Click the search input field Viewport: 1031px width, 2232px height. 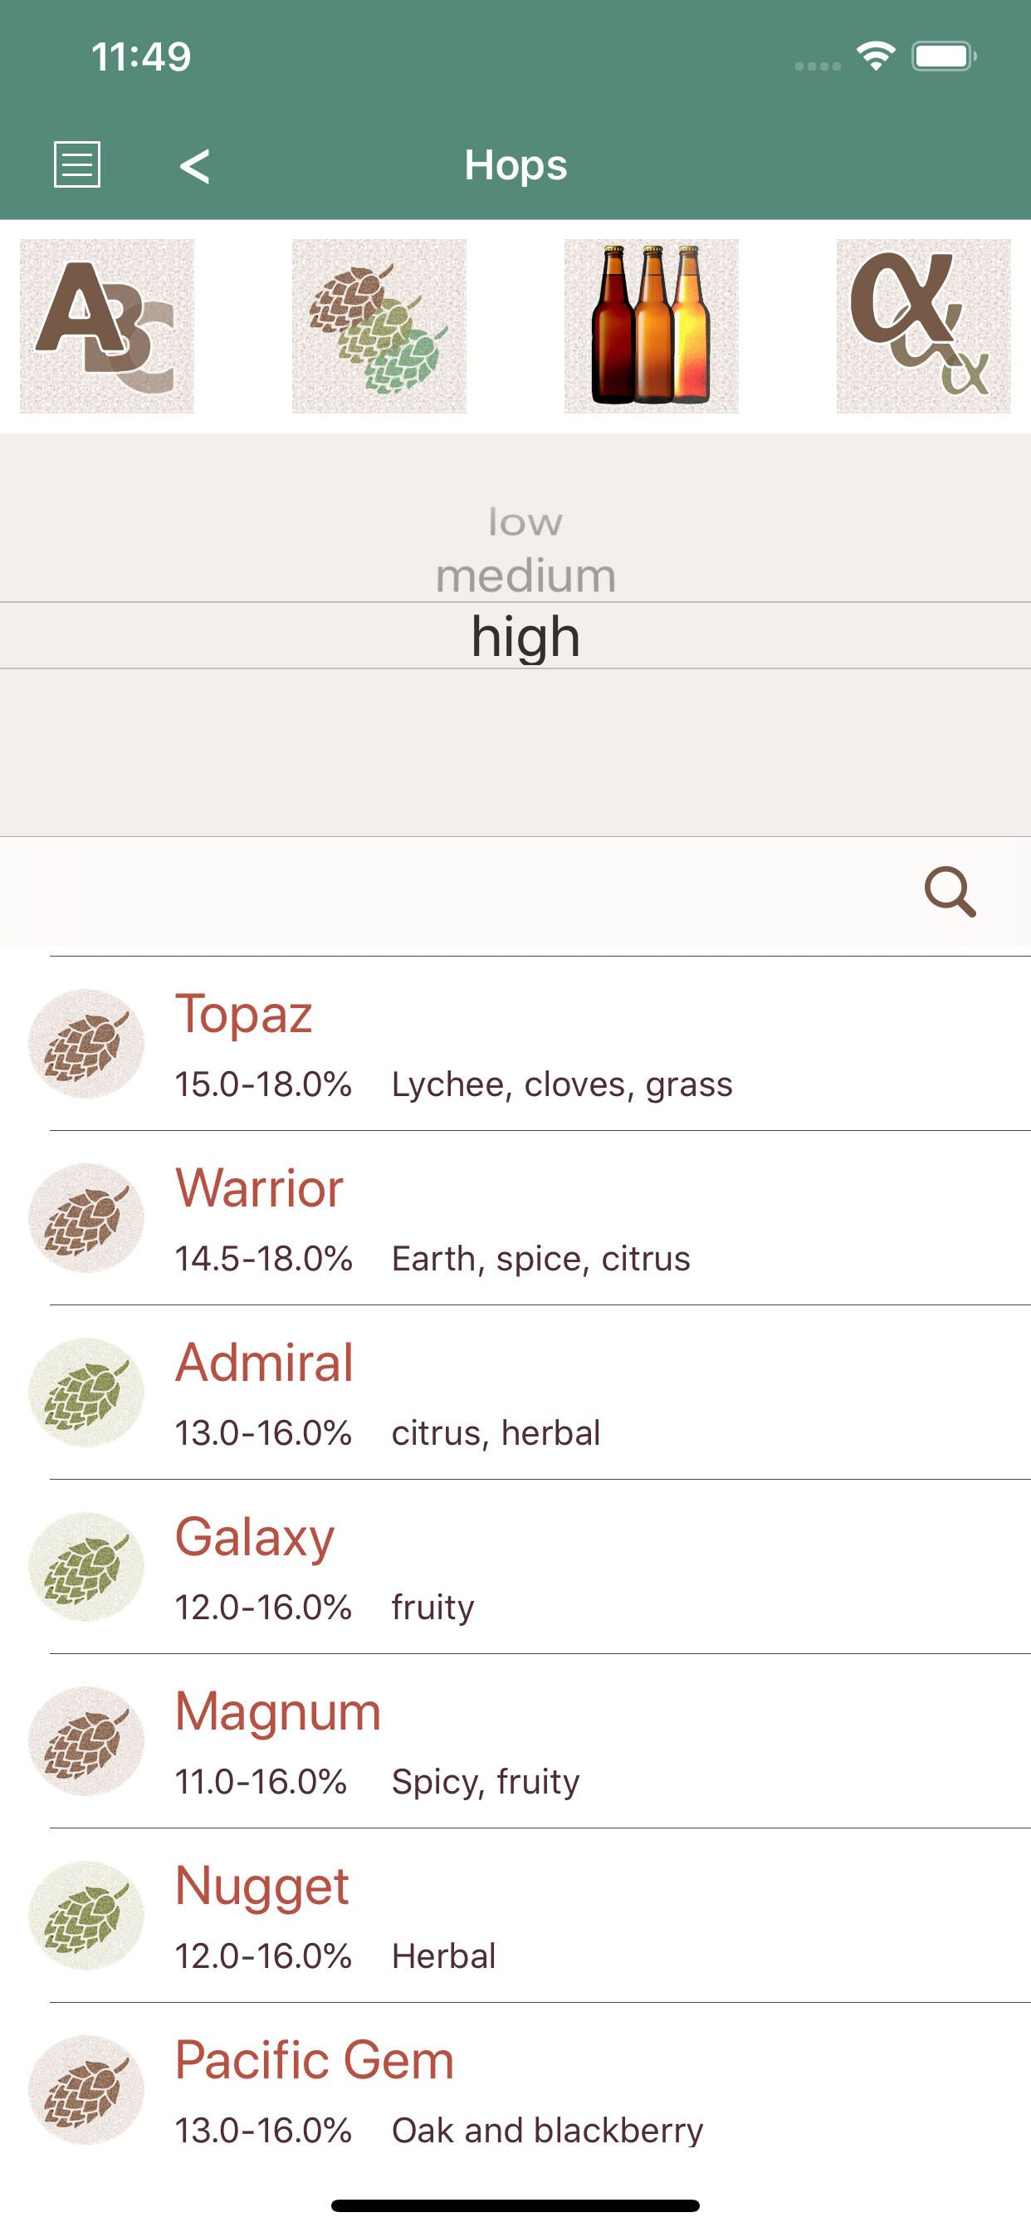pos(451,892)
